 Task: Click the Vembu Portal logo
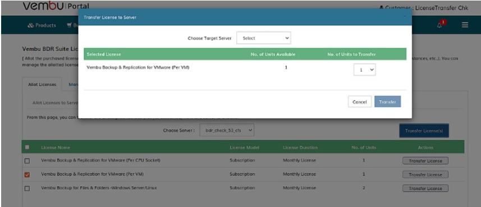point(56,6)
